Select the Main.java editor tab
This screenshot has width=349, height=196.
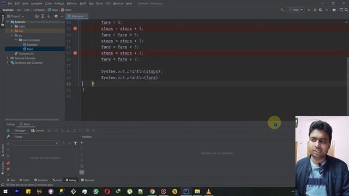point(77,16)
